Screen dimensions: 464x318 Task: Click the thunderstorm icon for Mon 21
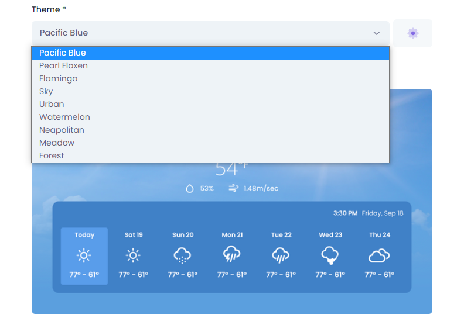pyautogui.click(x=231, y=254)
